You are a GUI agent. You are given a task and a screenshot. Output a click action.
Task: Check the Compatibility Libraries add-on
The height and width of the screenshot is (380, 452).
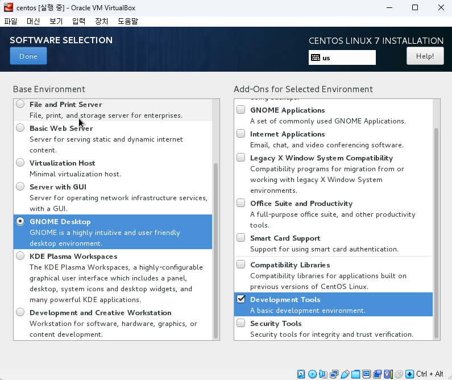click(240, 265)
